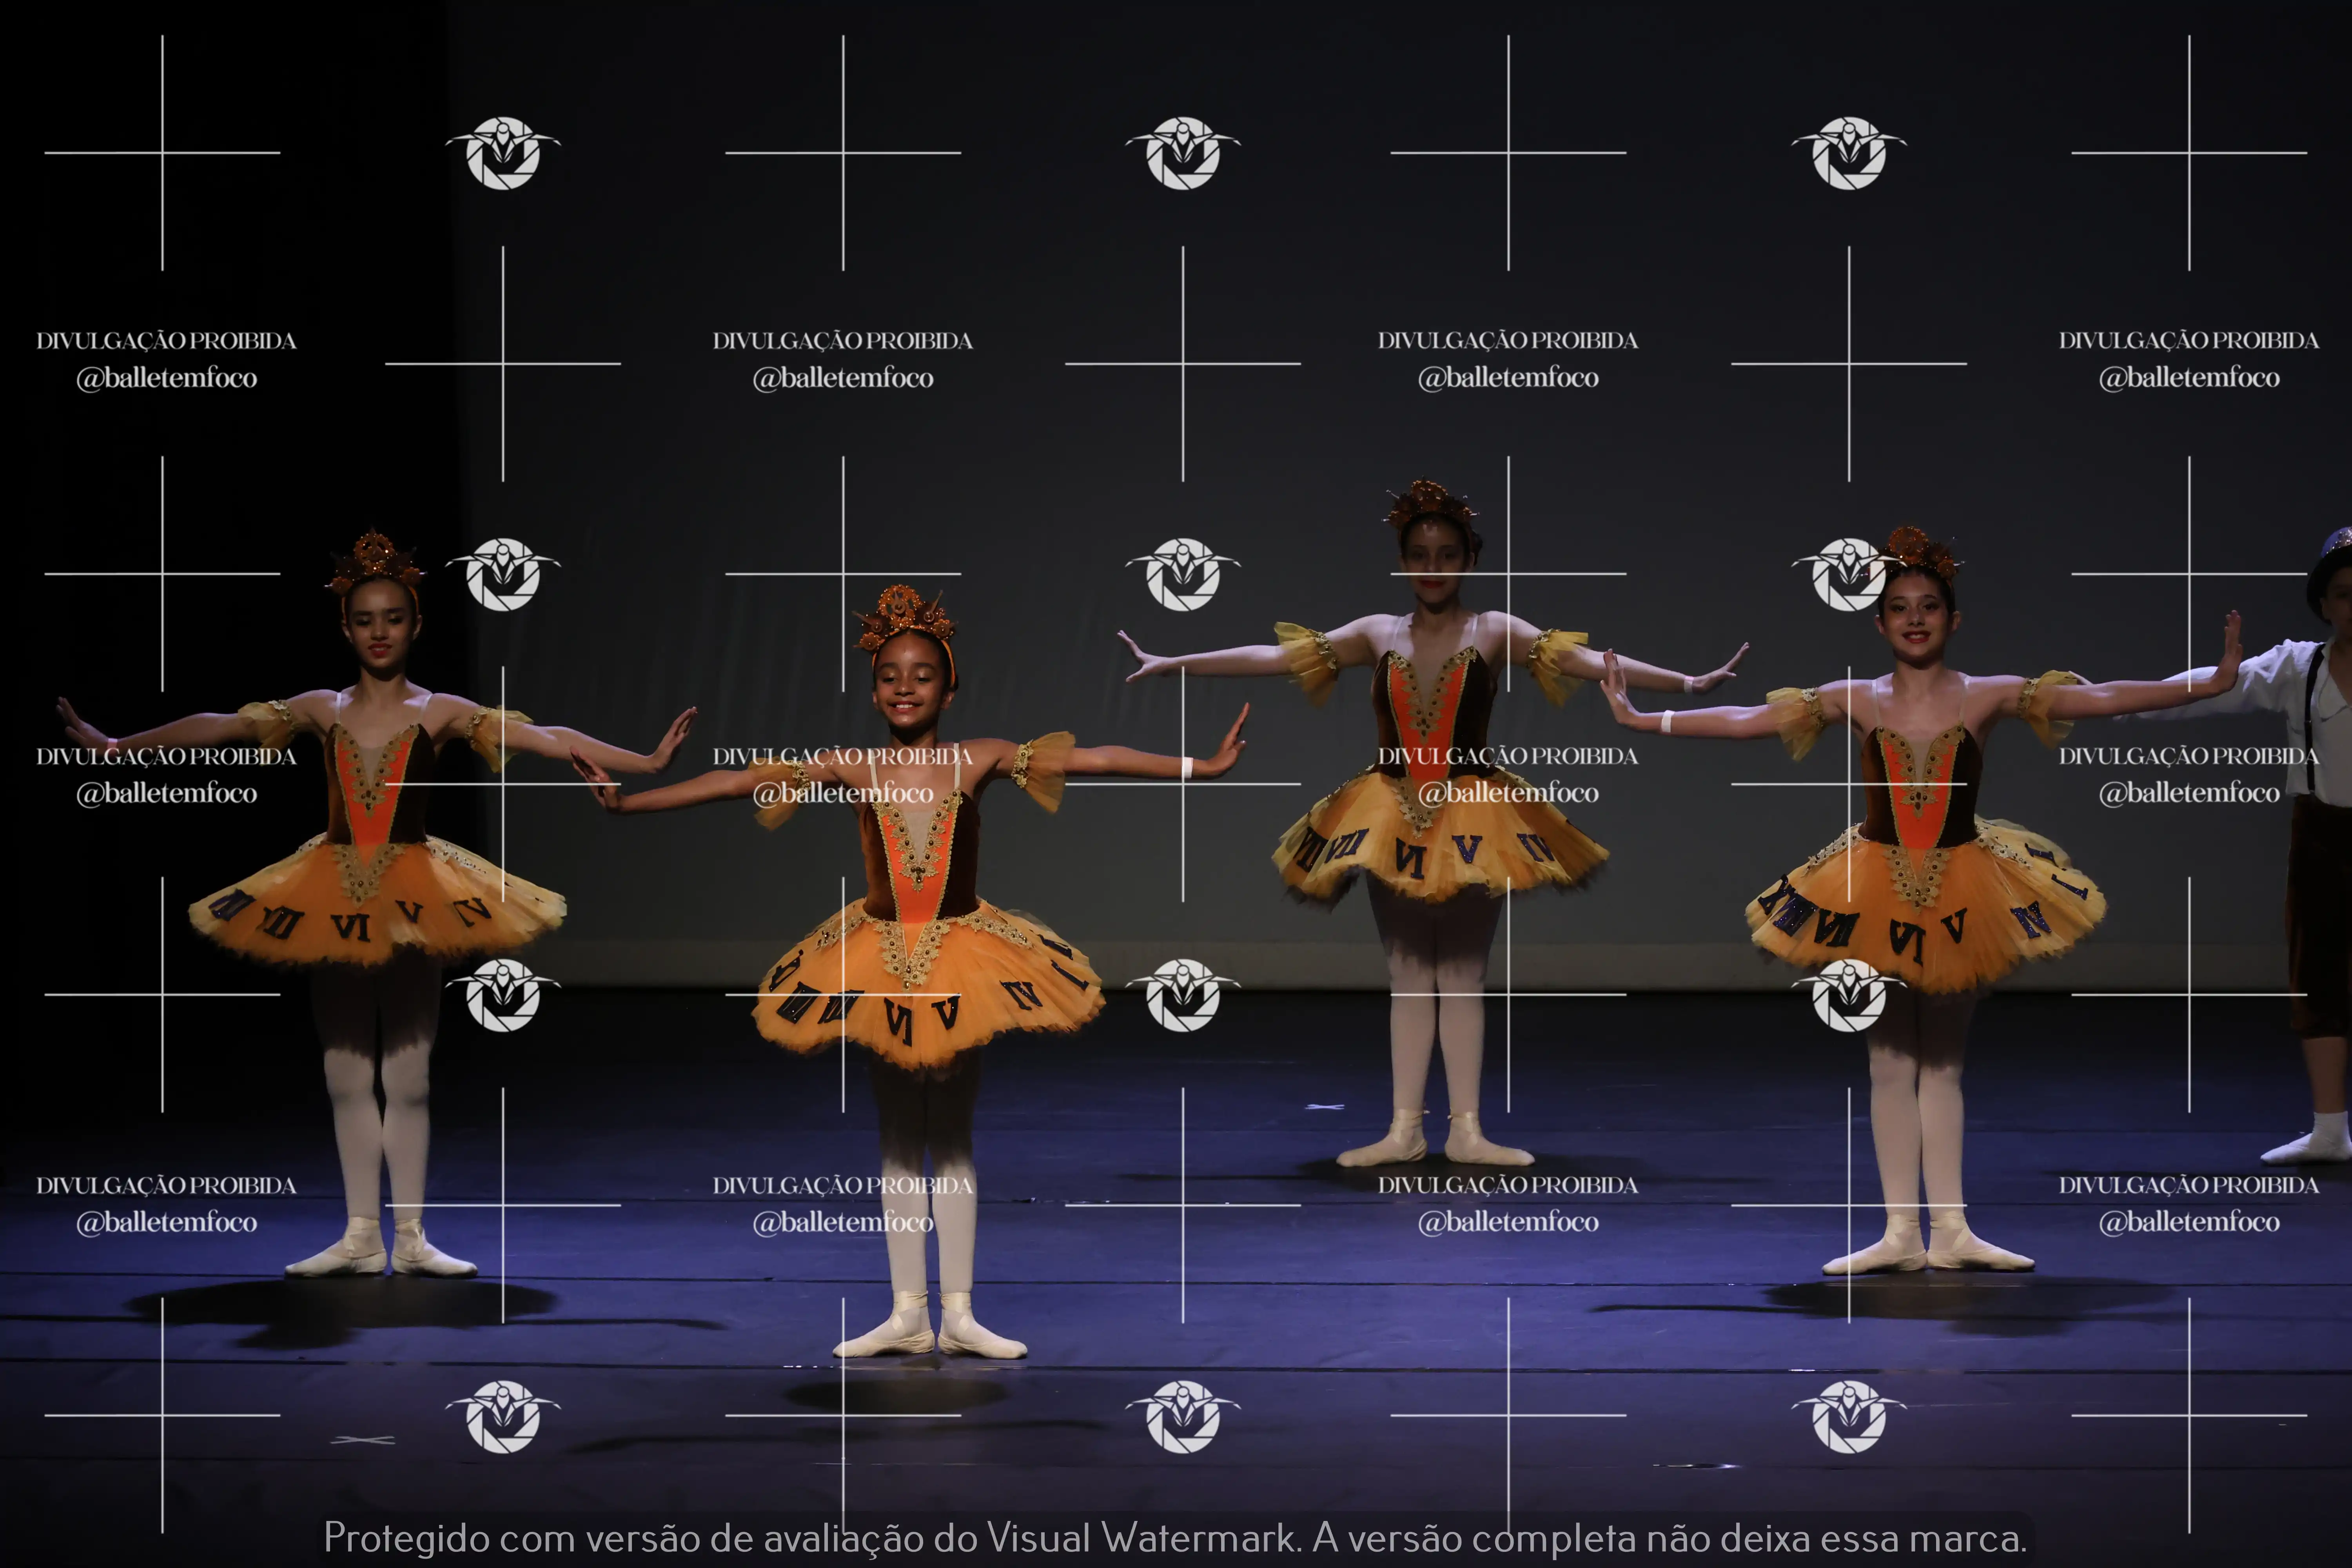Click DIVULGAÇÃO PROIBIDA text over third dancer's waist

click(x=1508, y=756)
